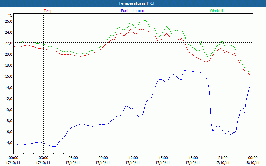
Task: Select the blue 'Punto de rocío' legend label
Action: (x=132, y=11)
